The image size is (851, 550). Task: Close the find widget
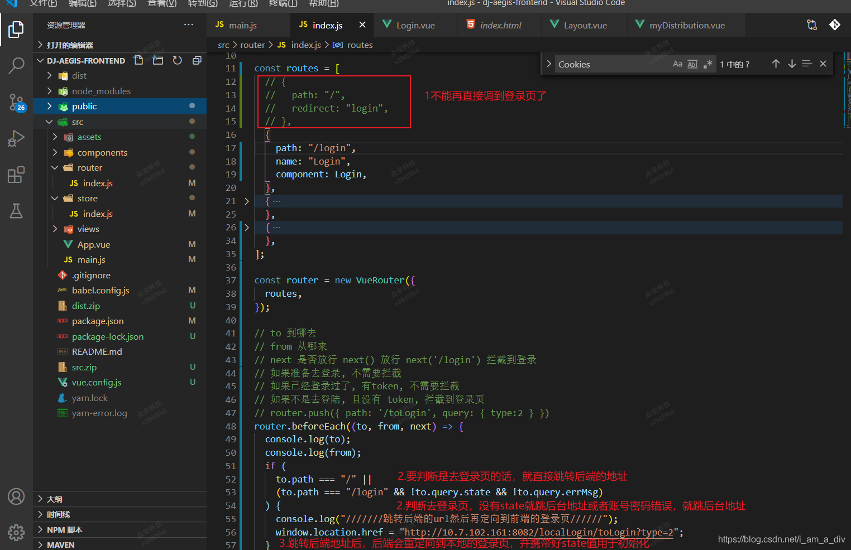[x=823, y=64]
